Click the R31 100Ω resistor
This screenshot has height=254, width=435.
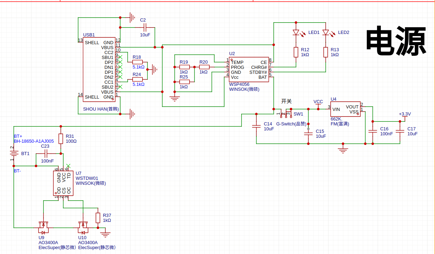(61, 138)
